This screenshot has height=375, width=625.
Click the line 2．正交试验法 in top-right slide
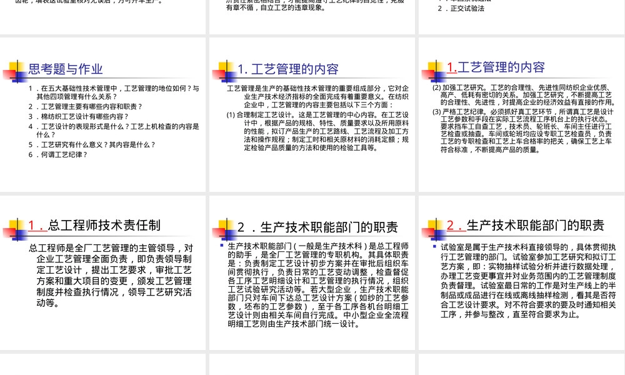click(461, 8)
